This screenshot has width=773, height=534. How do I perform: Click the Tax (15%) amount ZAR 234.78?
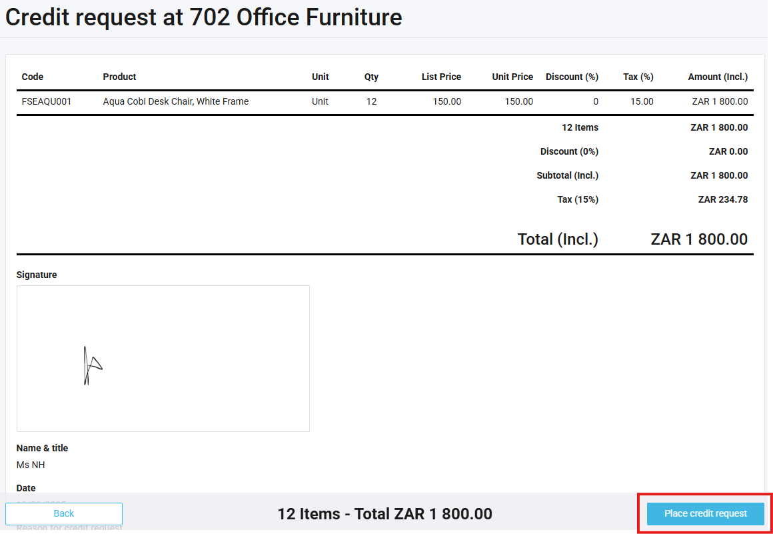click(x=722, y=199)
